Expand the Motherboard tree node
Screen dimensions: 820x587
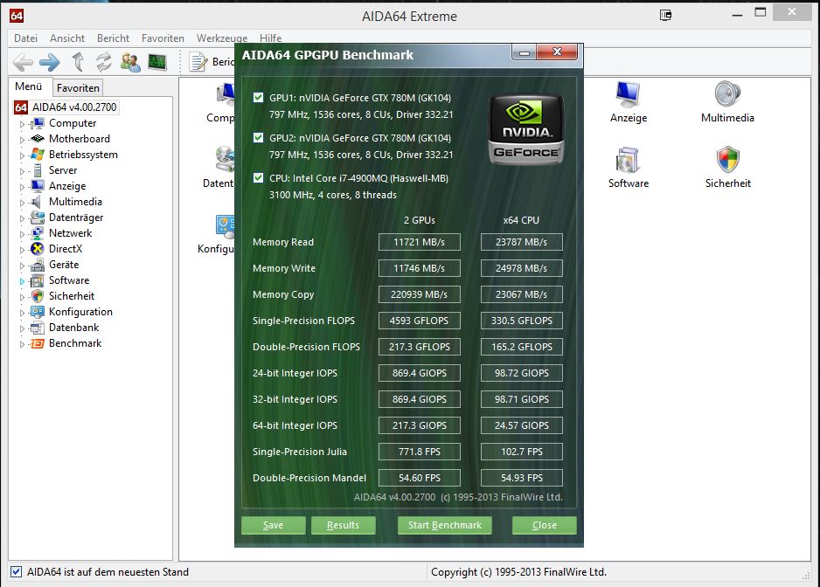click(x=22, y=140)
